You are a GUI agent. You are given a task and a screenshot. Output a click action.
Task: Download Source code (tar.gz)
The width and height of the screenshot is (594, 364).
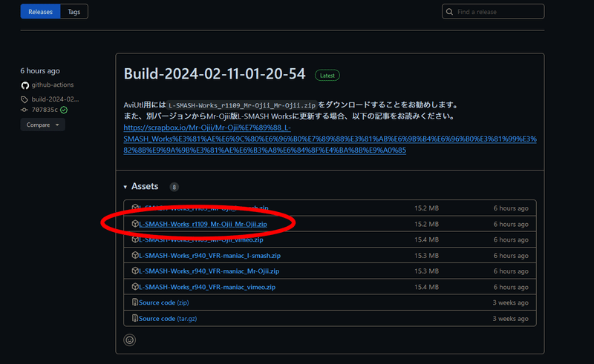click(168, 318)
